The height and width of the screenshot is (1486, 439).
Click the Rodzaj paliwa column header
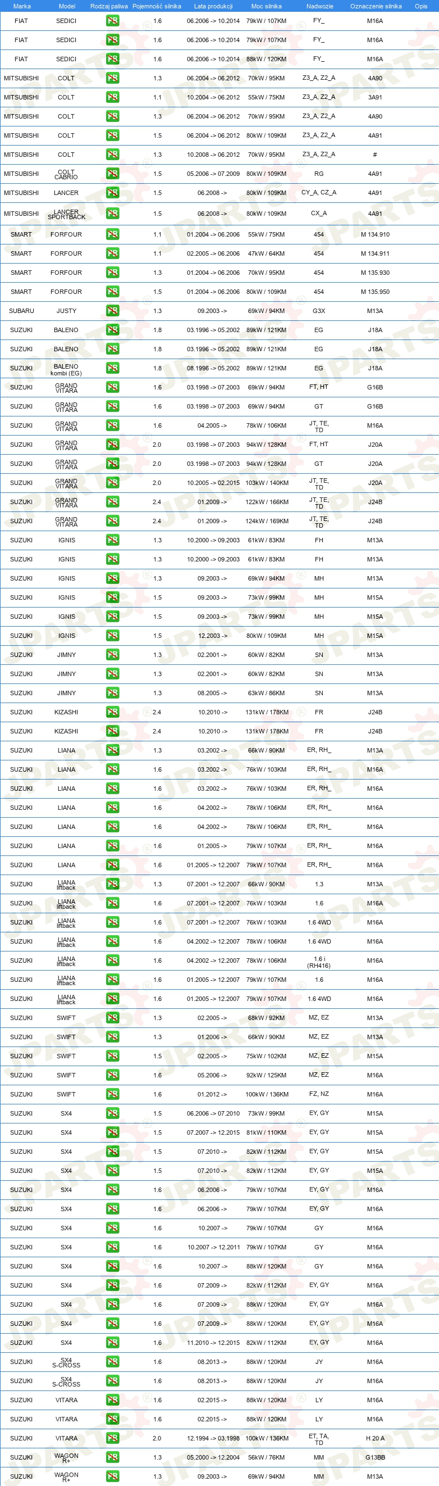(x=109, y=6)
